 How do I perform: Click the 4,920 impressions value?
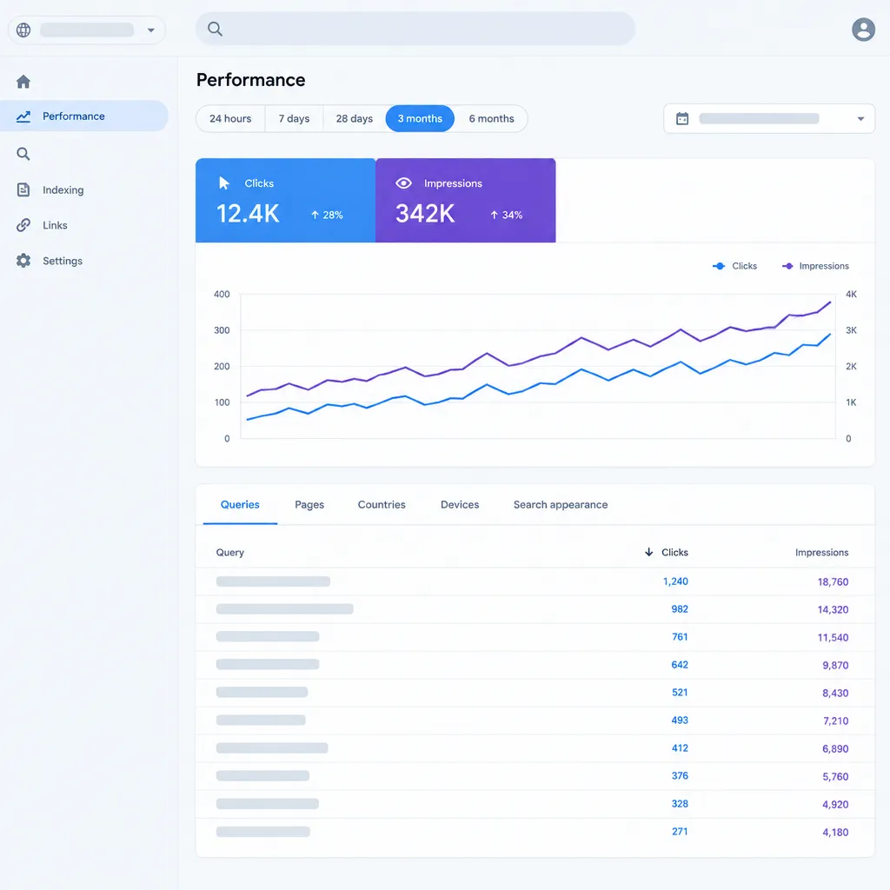[x=835, y=804]
